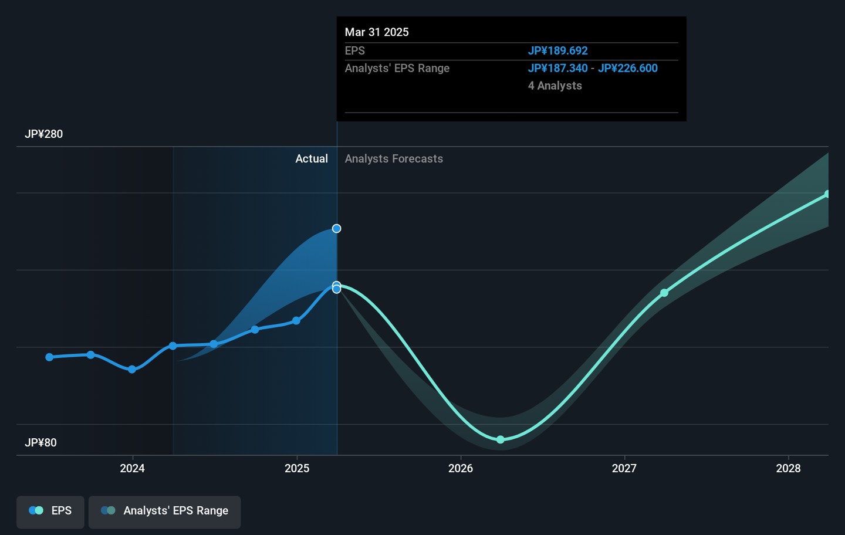Click the 2027 x-axis label

624,468
